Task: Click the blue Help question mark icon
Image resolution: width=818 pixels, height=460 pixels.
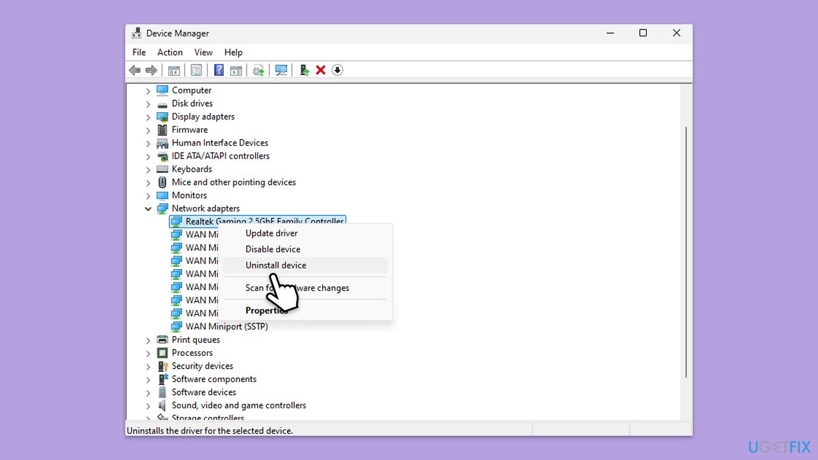Action: [x=219, y=70]
